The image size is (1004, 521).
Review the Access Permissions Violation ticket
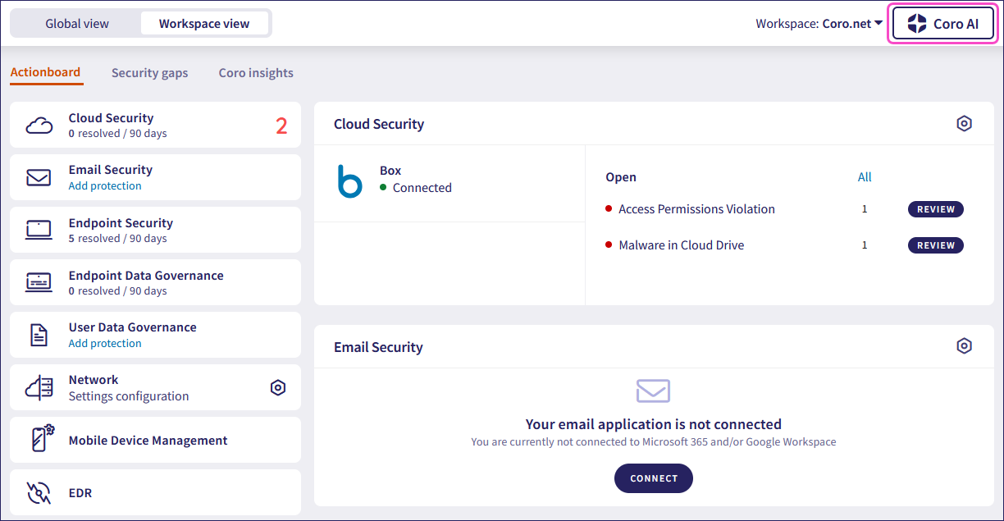(935, 209)
